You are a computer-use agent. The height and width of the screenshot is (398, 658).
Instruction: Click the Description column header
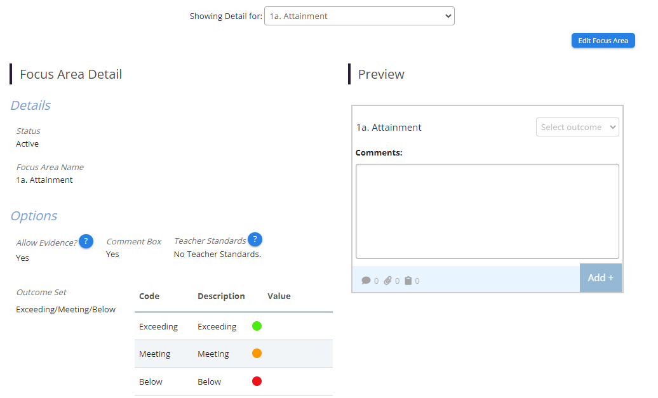(221, 296)
